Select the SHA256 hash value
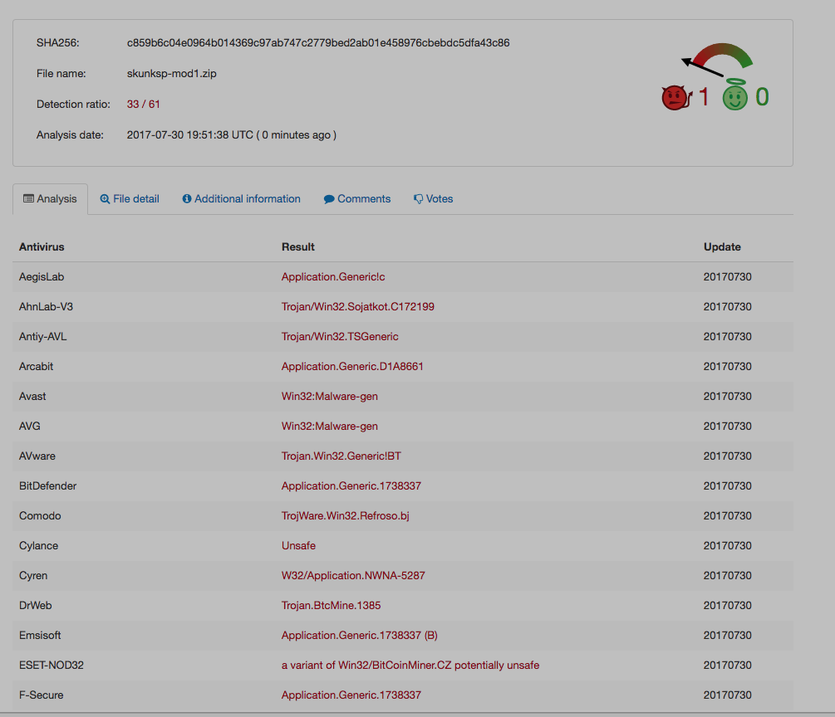Viewport: 835px width, 717px height. coord(318,42)
